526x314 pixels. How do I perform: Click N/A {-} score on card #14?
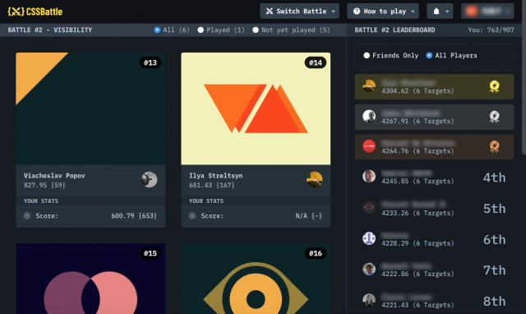pos(309,215)
